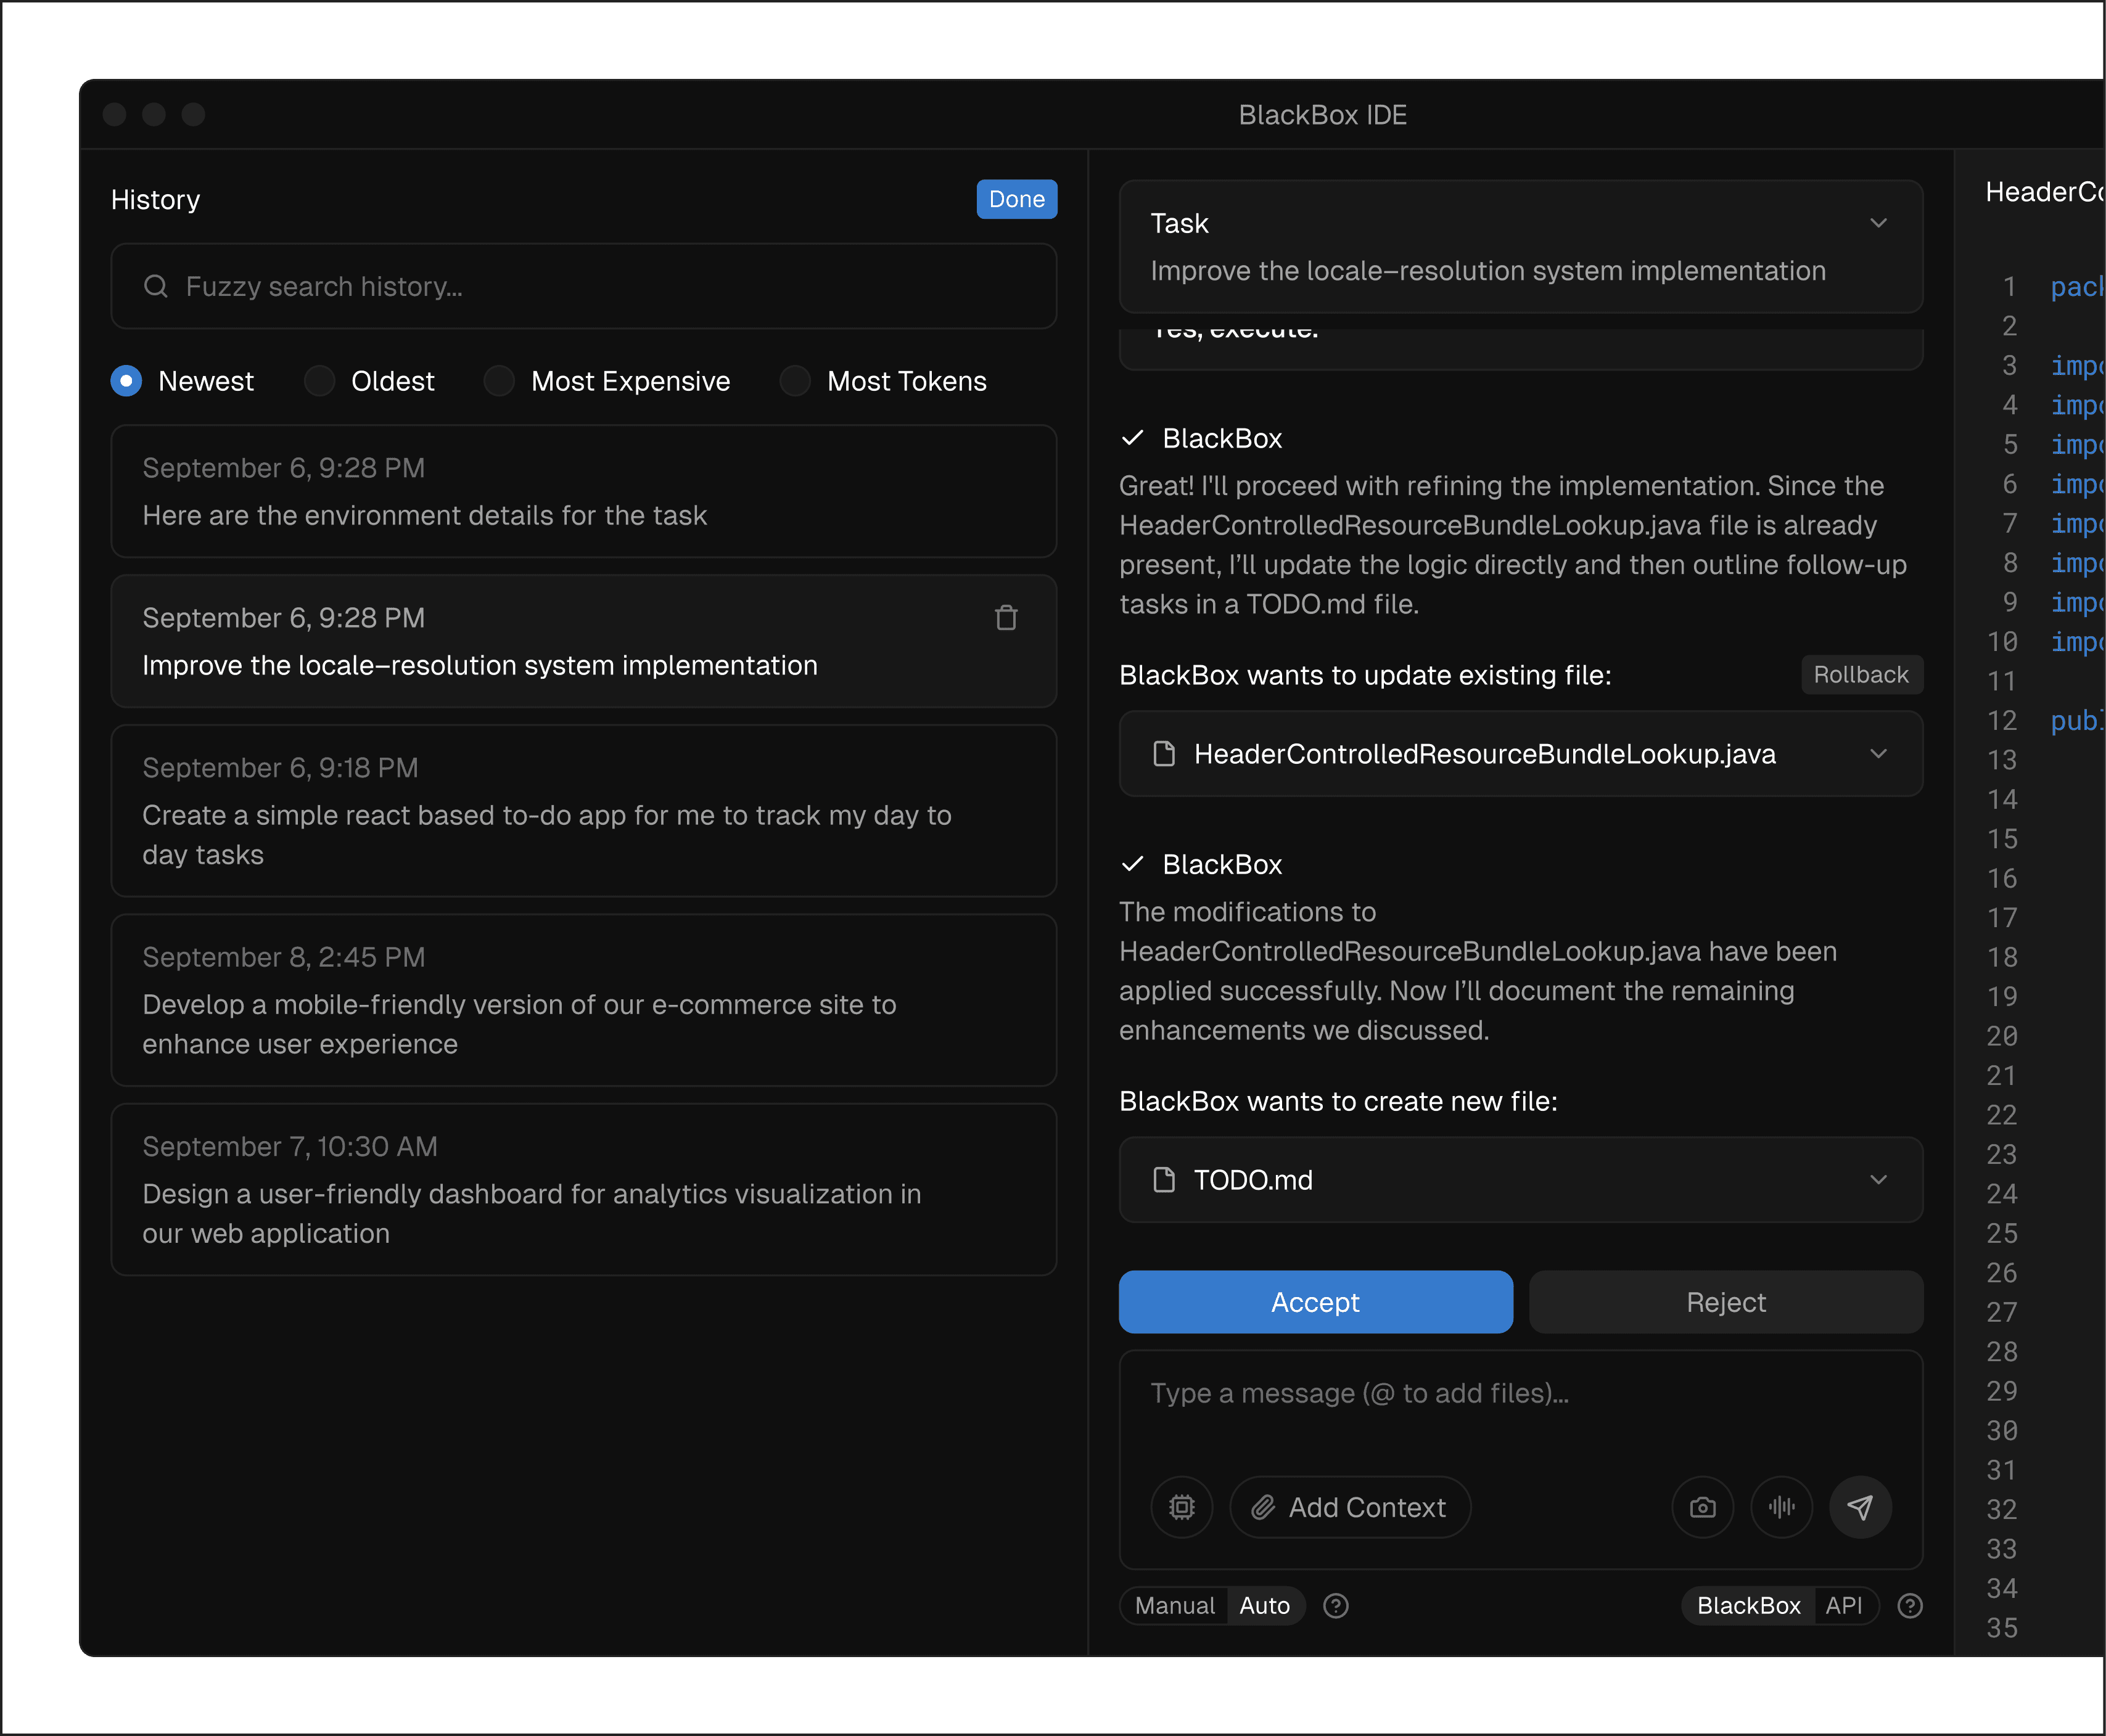Expand the TODO.md file chevron
The image size is (2106, 1736).
(x=1878, y=1180)
